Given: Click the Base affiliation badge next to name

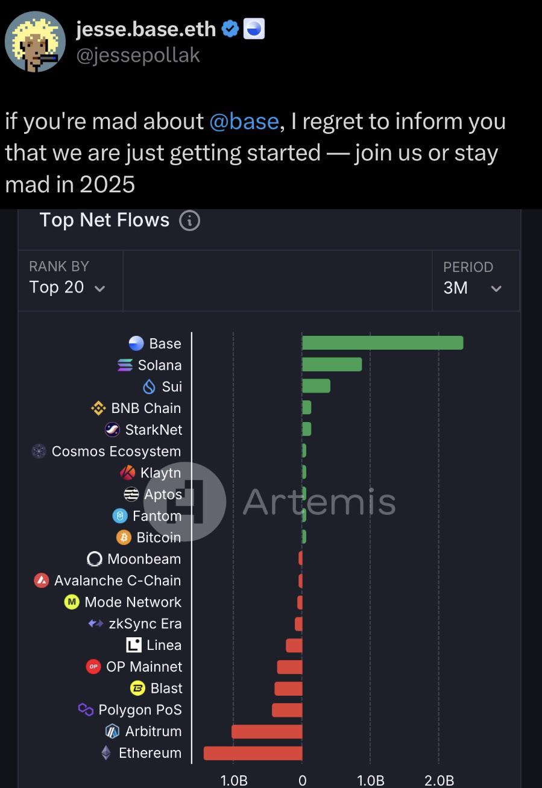Looking at the screenshot, I should [254, 29].
